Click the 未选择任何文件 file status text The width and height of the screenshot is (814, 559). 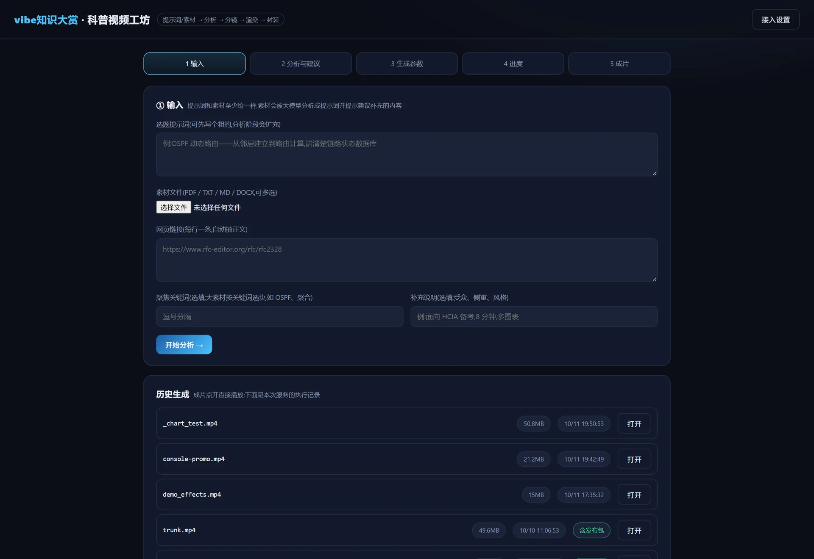point(217,208)
